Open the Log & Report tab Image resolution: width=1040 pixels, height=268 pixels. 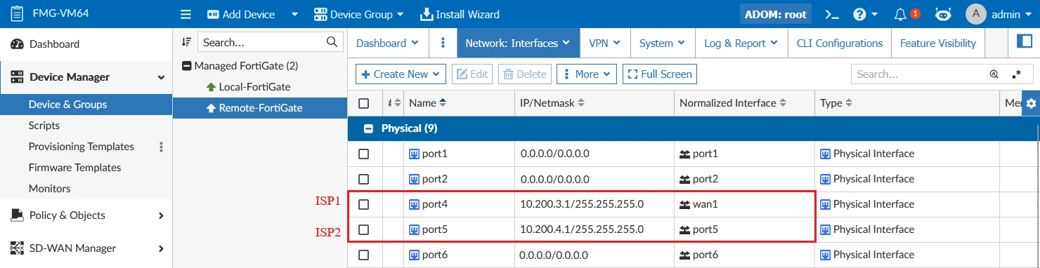[x=741, y=43]
